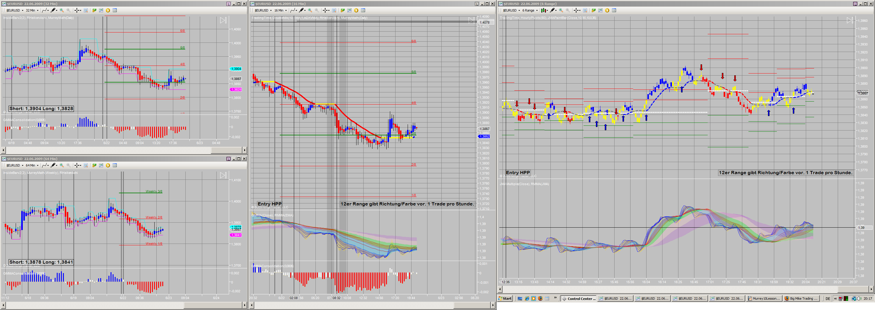Toggle the link button in the 64 Min title bar
The image size is (875, 310).
coord(228,159)
